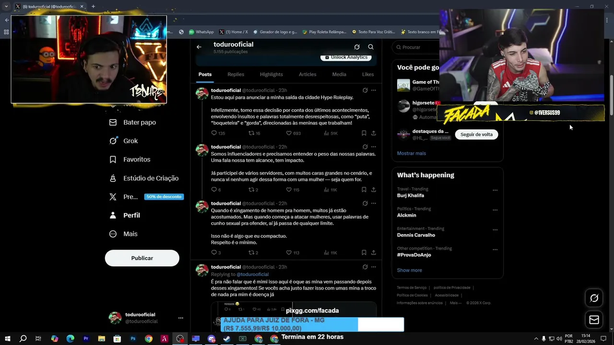
Task: Like the post with 113 likes
Action: 289,253
